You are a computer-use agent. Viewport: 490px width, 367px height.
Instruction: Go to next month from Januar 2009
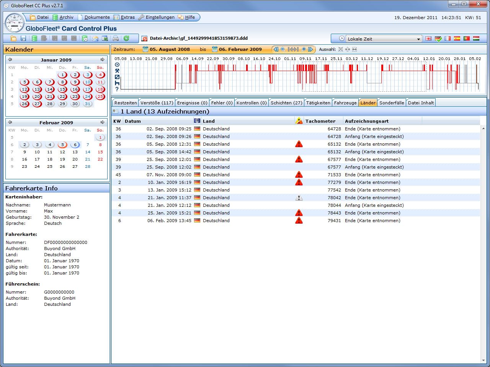point(102,60)
